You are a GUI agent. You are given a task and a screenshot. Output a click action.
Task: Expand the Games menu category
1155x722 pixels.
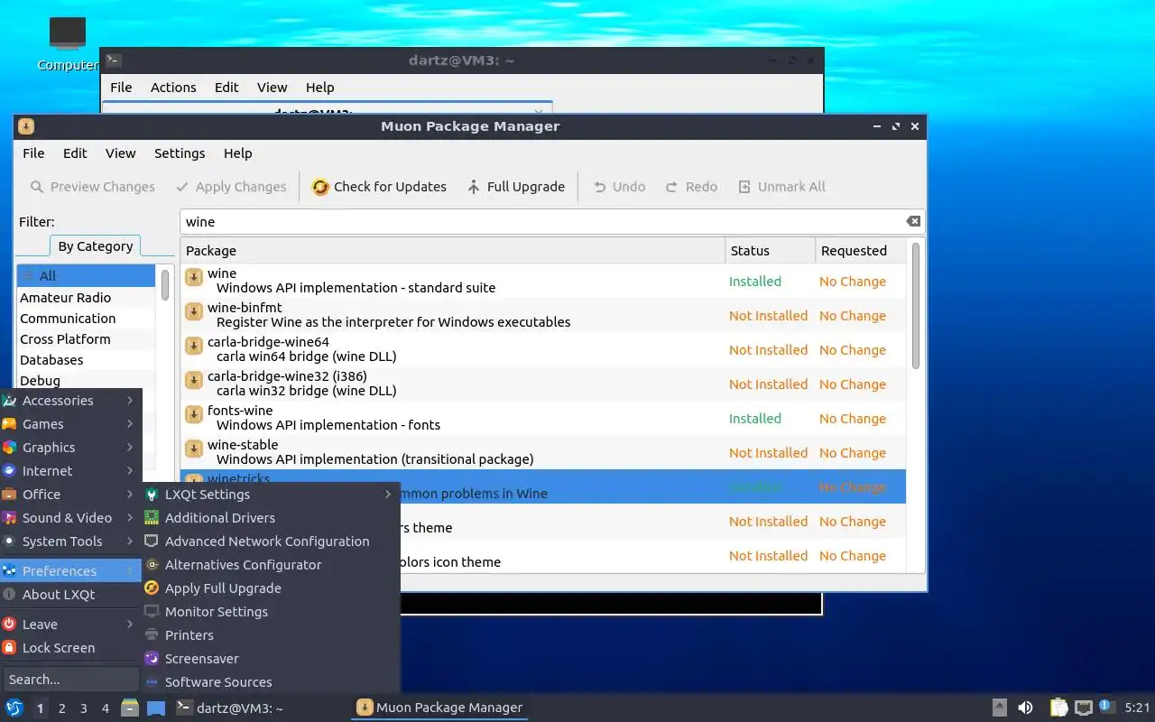[x=70, y=424]
